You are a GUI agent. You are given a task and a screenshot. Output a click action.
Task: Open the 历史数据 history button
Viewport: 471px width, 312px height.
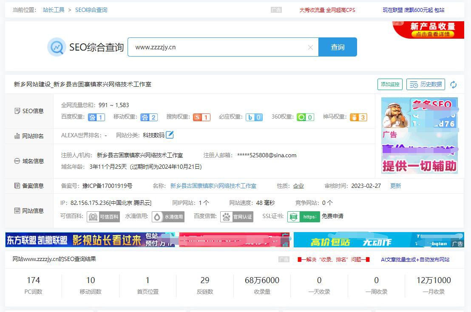pyautogui.click(x=426, y=85)
